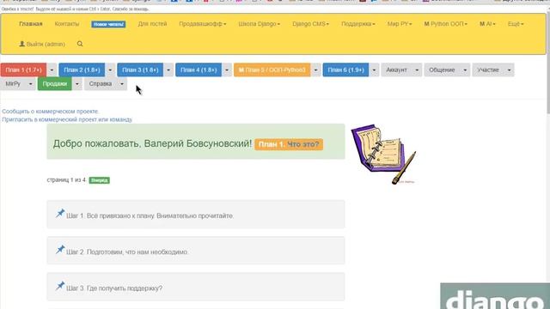Open the Для гостей navbar item

click(x=152, y=24)
